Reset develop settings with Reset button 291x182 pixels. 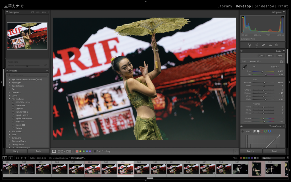[274, 151]
